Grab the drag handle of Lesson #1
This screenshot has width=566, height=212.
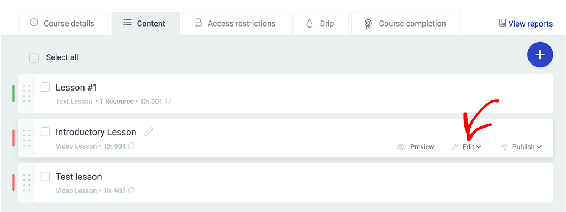coord(27,94)
